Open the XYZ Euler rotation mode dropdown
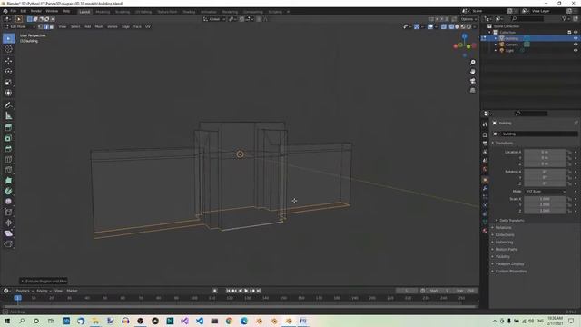Image resolution: width=581 pixels, height=327 pixels. point(545,192)
